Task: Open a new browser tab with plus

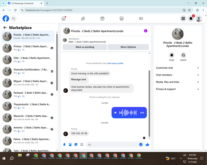Action: (x=47, y=3)
